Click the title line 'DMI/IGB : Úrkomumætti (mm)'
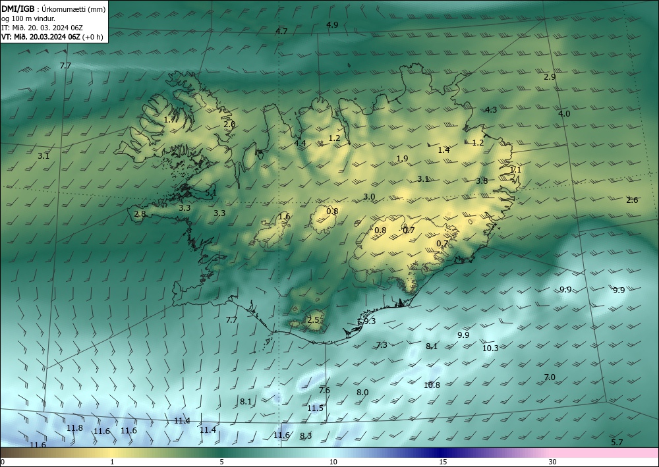This screenshot has width=659, height=467. coord(53,9)
